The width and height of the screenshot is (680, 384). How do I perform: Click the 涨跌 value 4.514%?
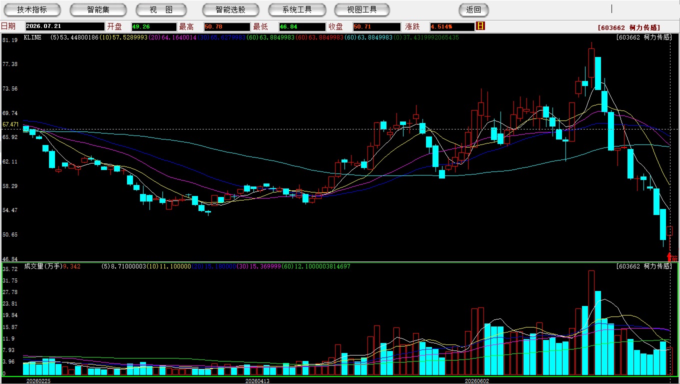[x=451, y=26]
